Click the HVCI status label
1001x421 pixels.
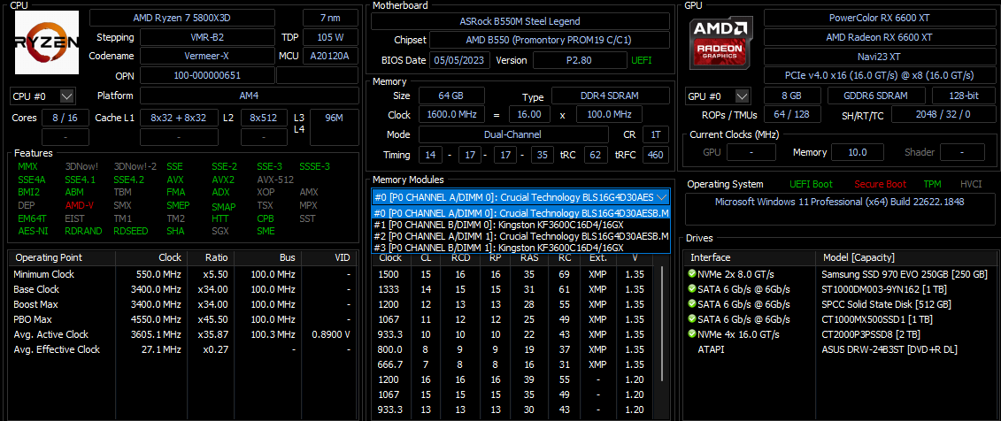(971, 184)
